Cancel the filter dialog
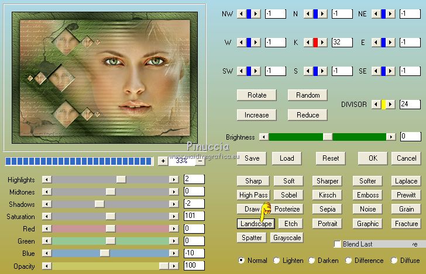 point(407,158)
